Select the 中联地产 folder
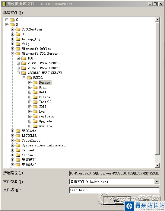 click(x=29, y=165)
